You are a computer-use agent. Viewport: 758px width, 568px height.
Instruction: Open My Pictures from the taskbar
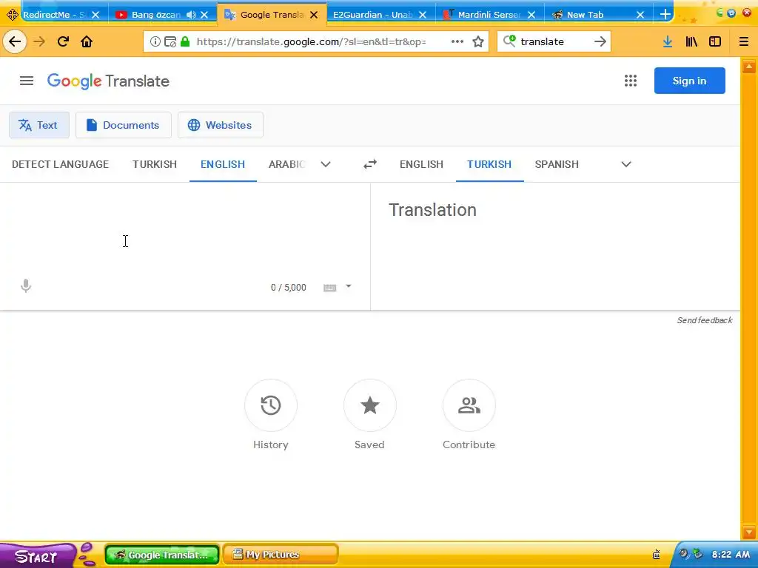[x=281, y=555]
